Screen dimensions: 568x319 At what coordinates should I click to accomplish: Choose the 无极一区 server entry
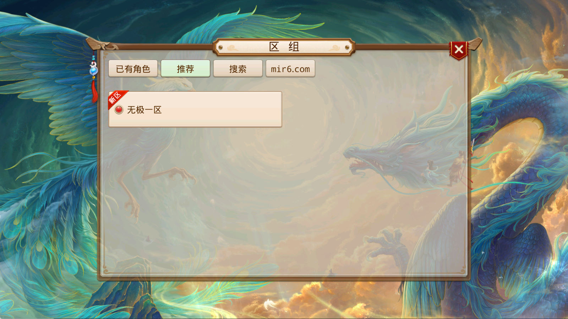195,109
